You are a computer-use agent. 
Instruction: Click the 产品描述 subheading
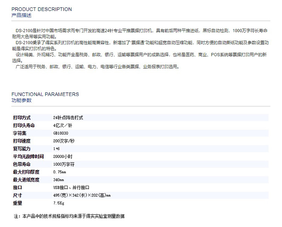pyautogui.click(x=21, y=15)
